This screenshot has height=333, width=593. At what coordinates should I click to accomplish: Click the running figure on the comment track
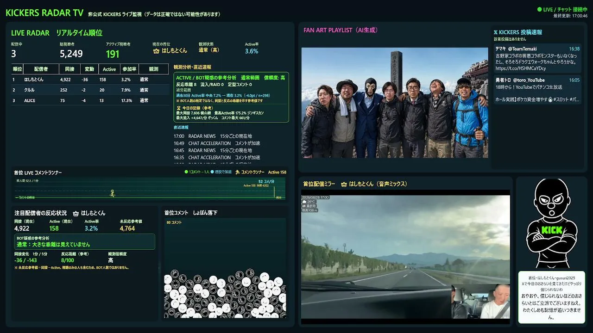point(112,193)
